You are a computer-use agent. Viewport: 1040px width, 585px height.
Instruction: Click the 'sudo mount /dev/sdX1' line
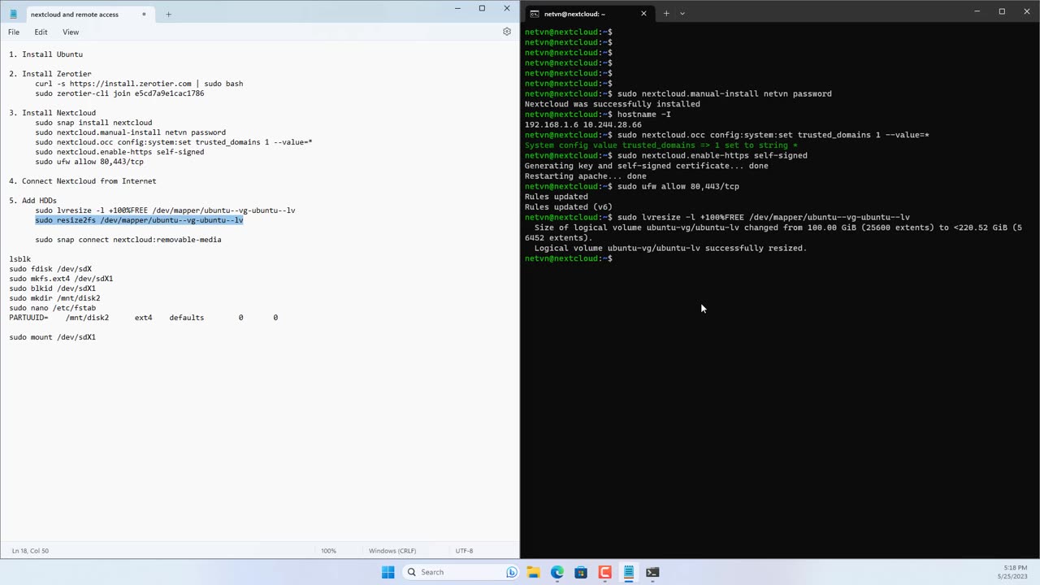tap(52, 337)
